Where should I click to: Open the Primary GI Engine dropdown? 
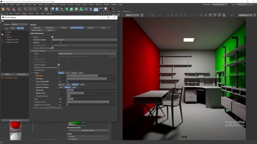coord(84,40)
